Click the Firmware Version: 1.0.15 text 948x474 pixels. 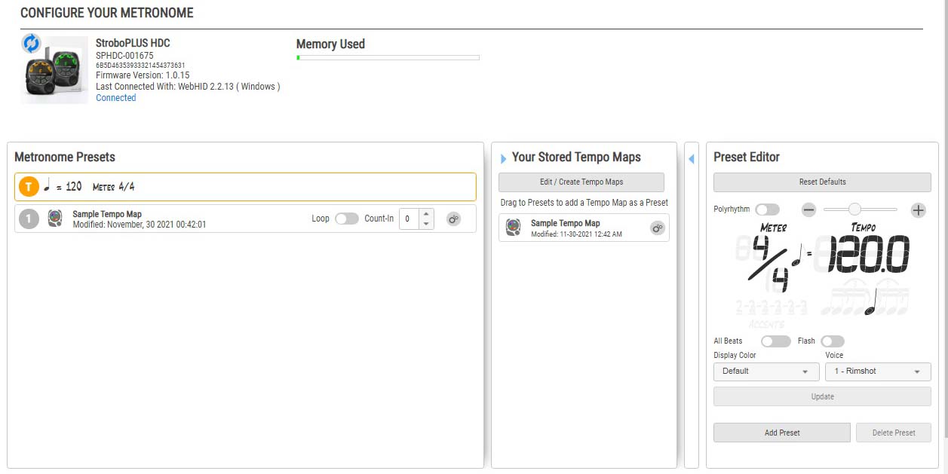point(143,75)
